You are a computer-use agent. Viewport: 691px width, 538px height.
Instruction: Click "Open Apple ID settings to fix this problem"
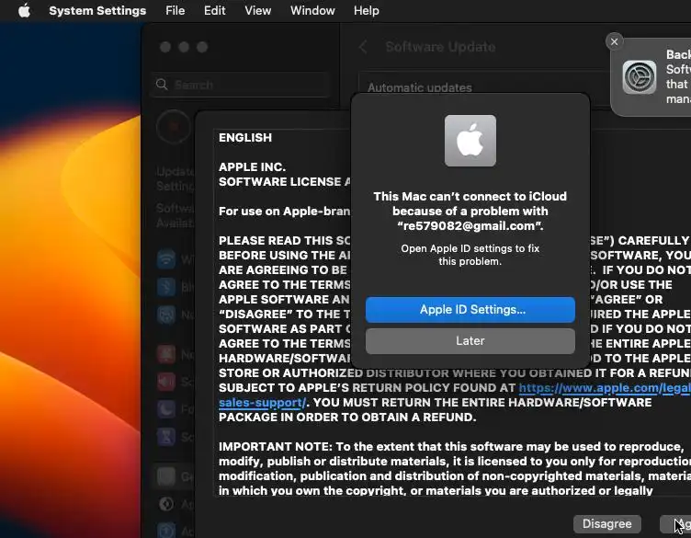[x=470, y=255]
